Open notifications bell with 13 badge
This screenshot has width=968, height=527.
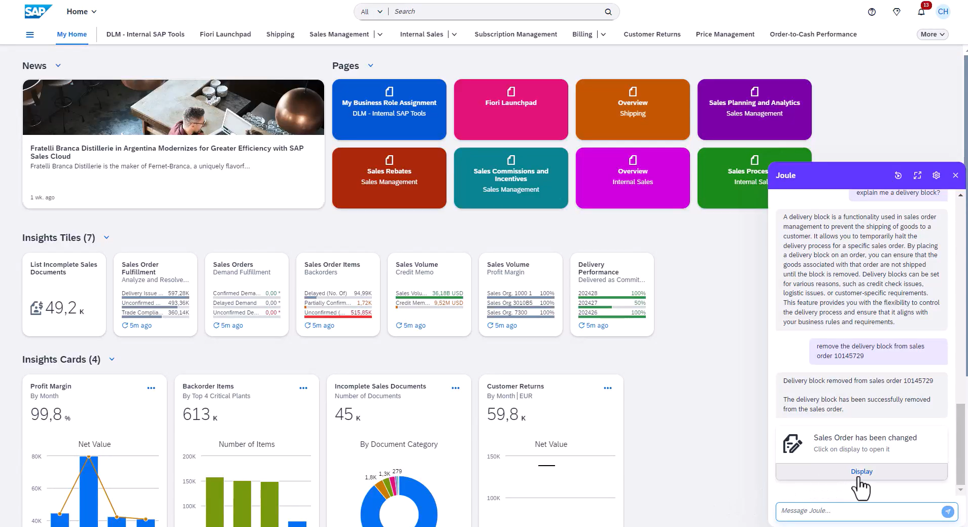[921, 12]
